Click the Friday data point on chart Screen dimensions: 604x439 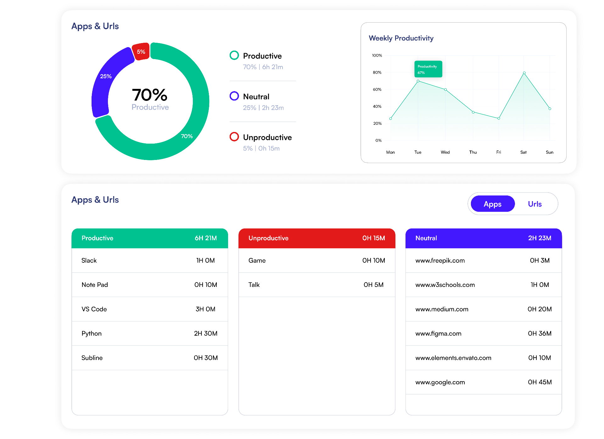[x=499, y=118]
